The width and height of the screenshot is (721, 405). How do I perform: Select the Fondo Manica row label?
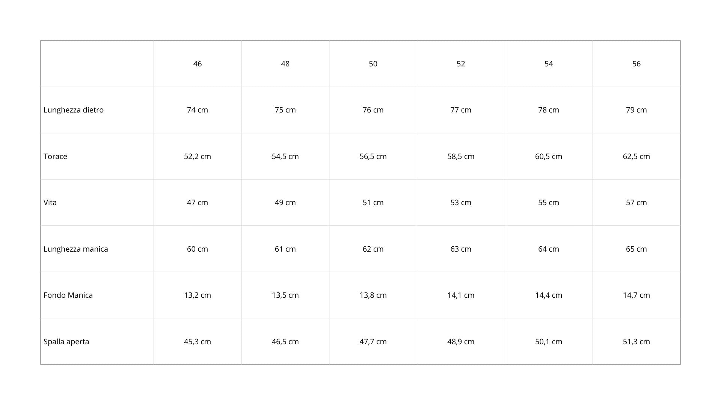(x=68, y=295)
